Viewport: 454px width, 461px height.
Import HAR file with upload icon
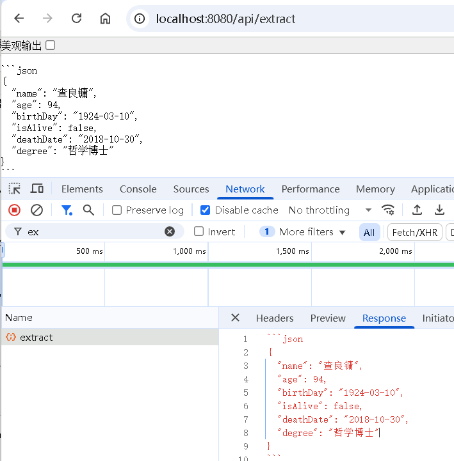pos(417,210)
